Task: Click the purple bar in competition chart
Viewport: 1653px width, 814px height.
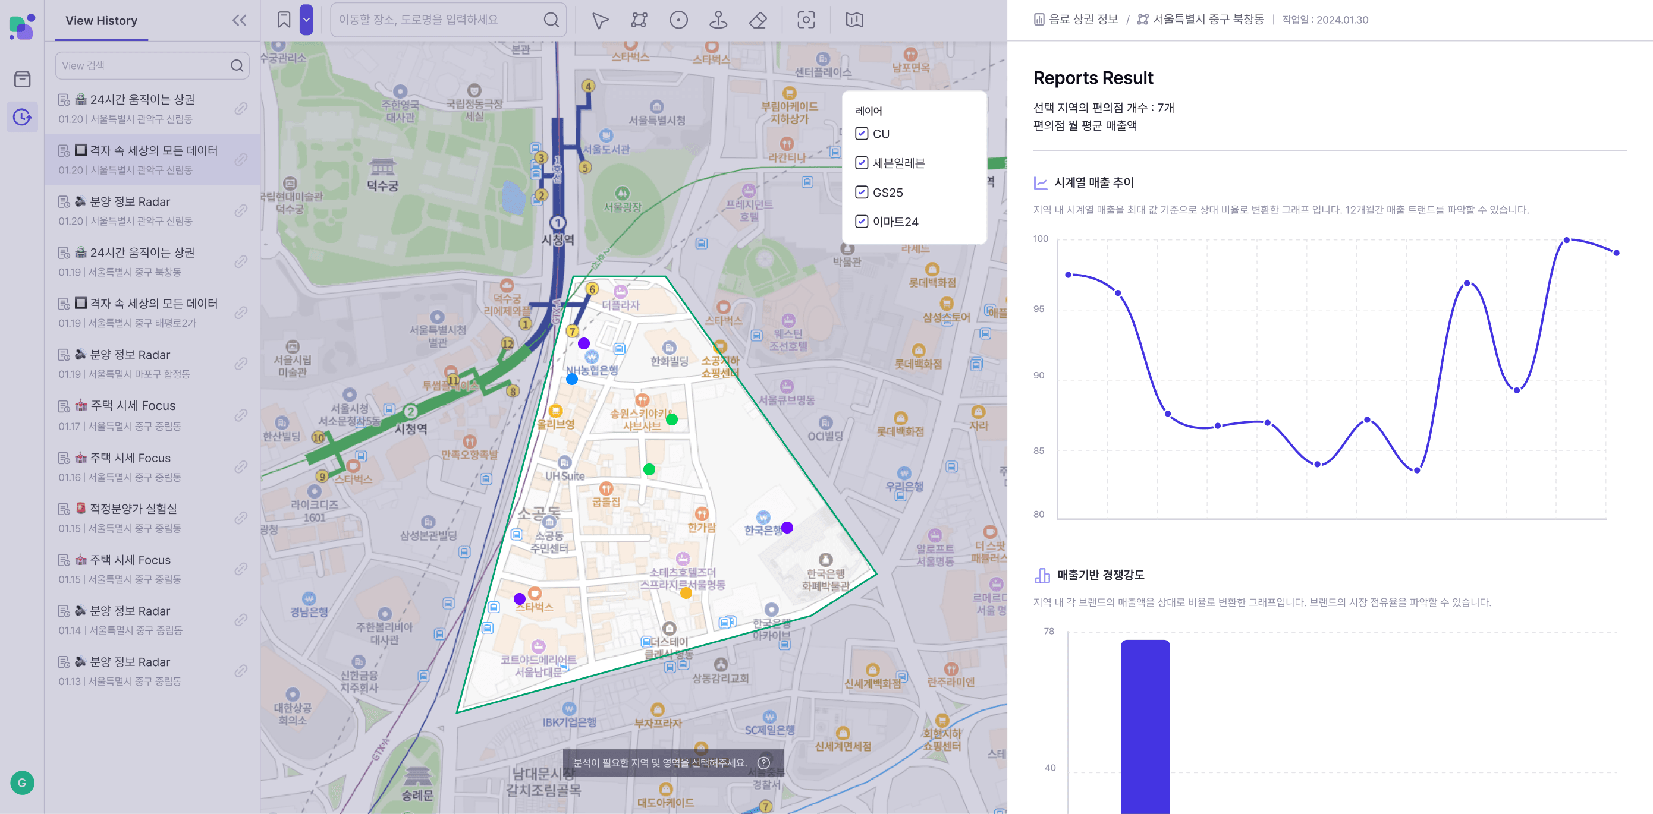Action: coord(1145,727)
